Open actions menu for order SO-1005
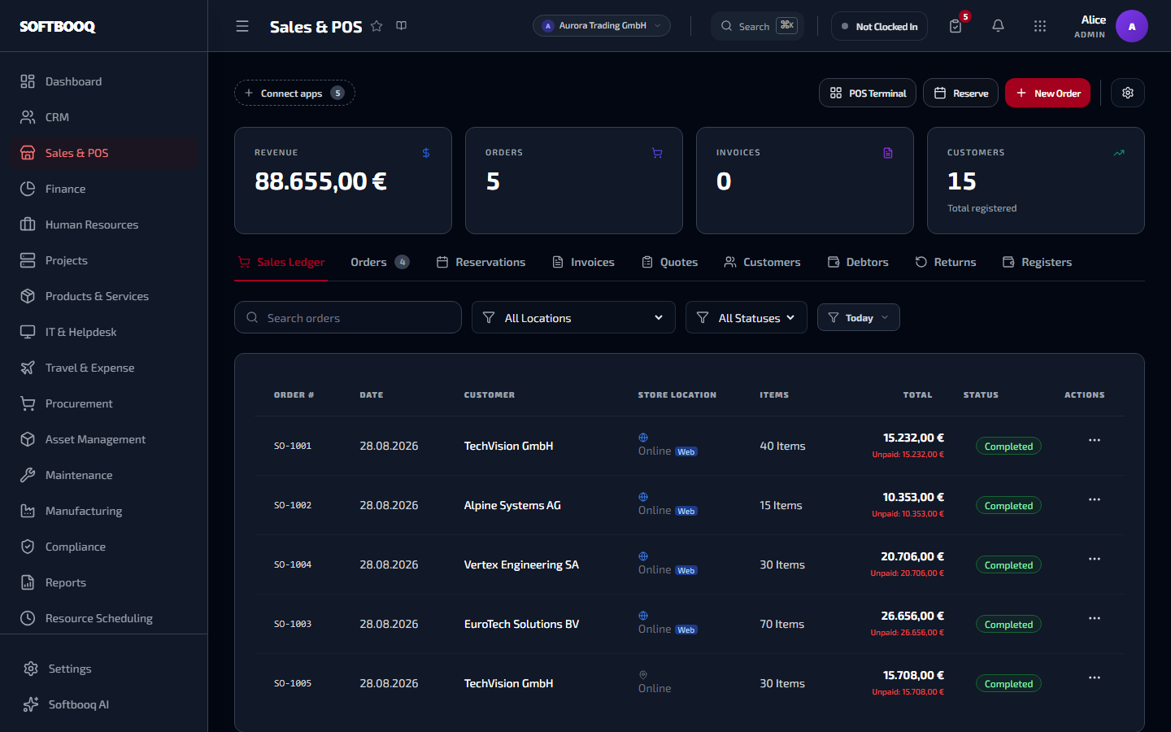This screenshot has width=1171, height=732. pos(1095,678)
